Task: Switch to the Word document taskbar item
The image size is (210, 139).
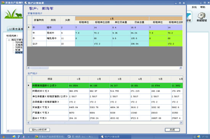Action: (80, 137)
